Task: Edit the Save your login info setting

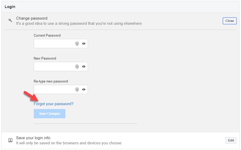Action: (231, 140)
